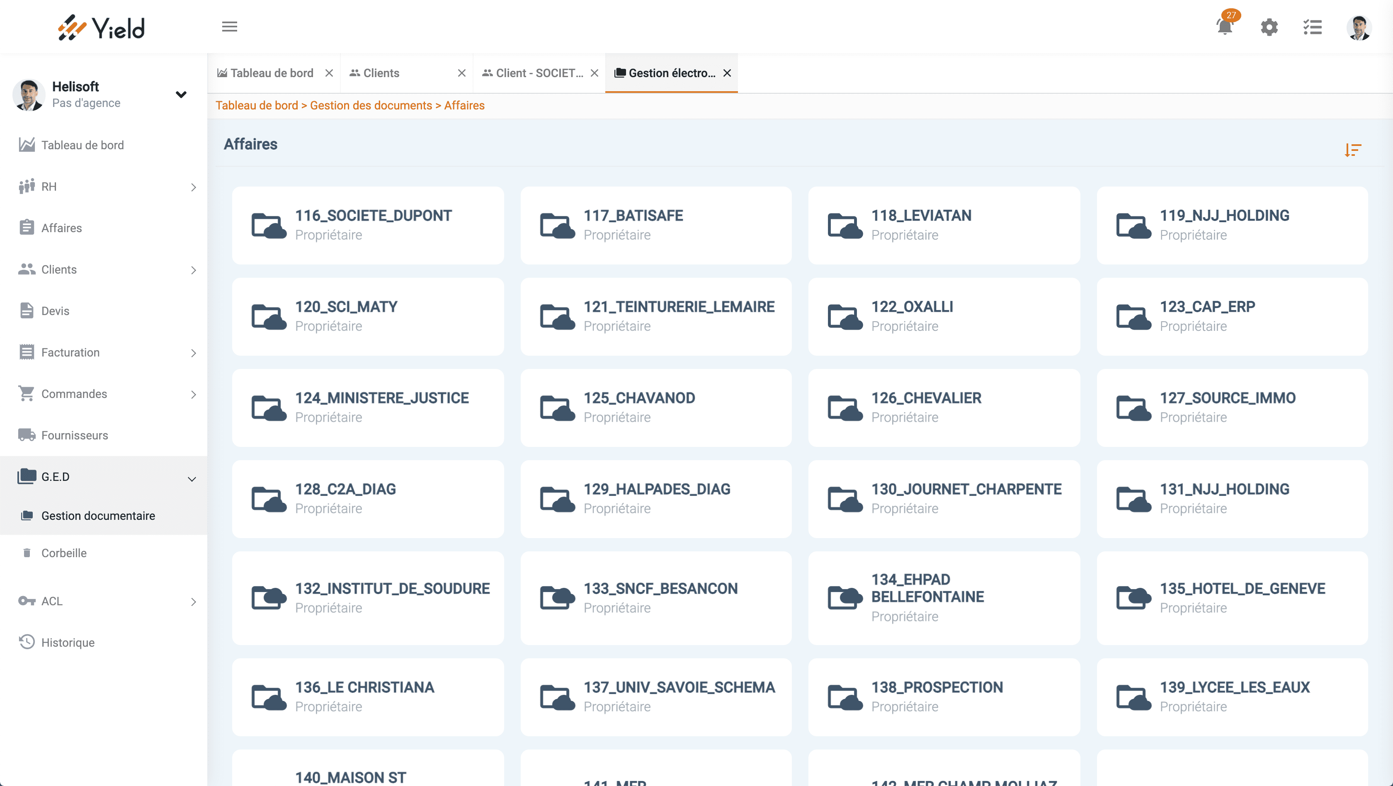Open the 119_NJJ_HOLDING folder icon
This screenshot has width=1393, height=786.
1134,226
